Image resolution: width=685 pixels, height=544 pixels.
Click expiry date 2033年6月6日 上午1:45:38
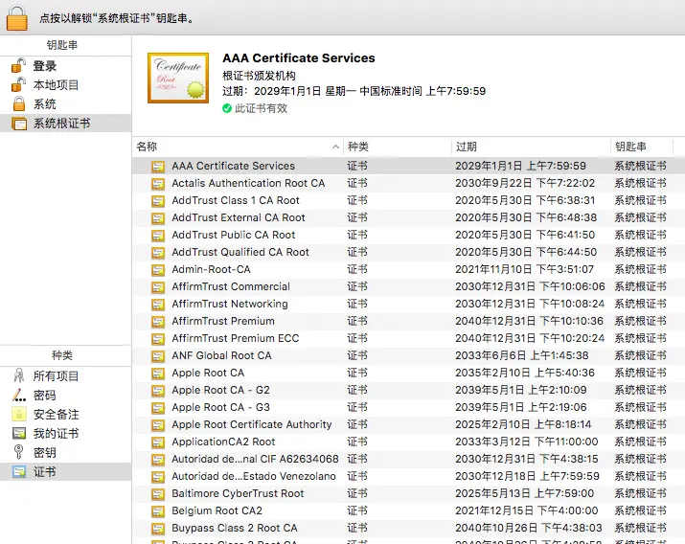pos(521,355)
